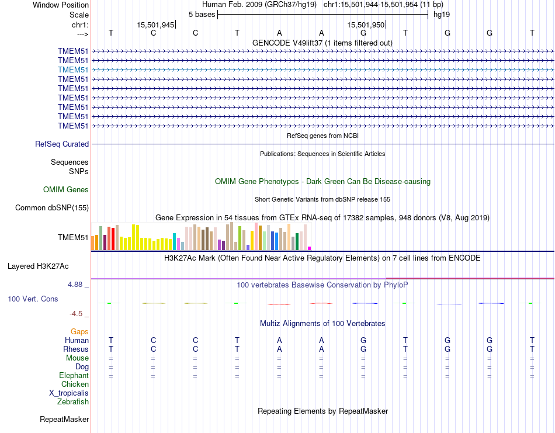555x433 pixels.
Task: Click the -4.5 PhyloP lower limit value
Action: [x=76, y=313]
